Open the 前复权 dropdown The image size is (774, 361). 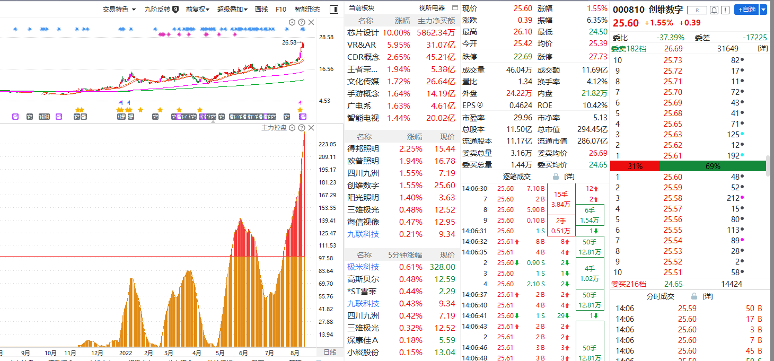(198, 9)
